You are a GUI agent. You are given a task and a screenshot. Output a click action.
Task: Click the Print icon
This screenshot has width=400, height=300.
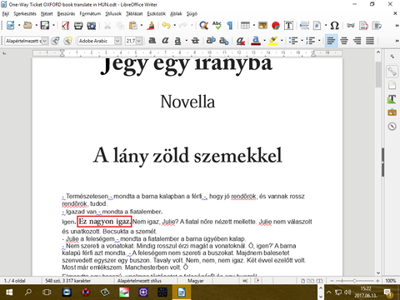point(78,26)
